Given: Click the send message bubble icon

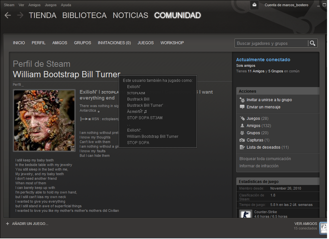Looking at the screenshot, I should pos(242,107).
